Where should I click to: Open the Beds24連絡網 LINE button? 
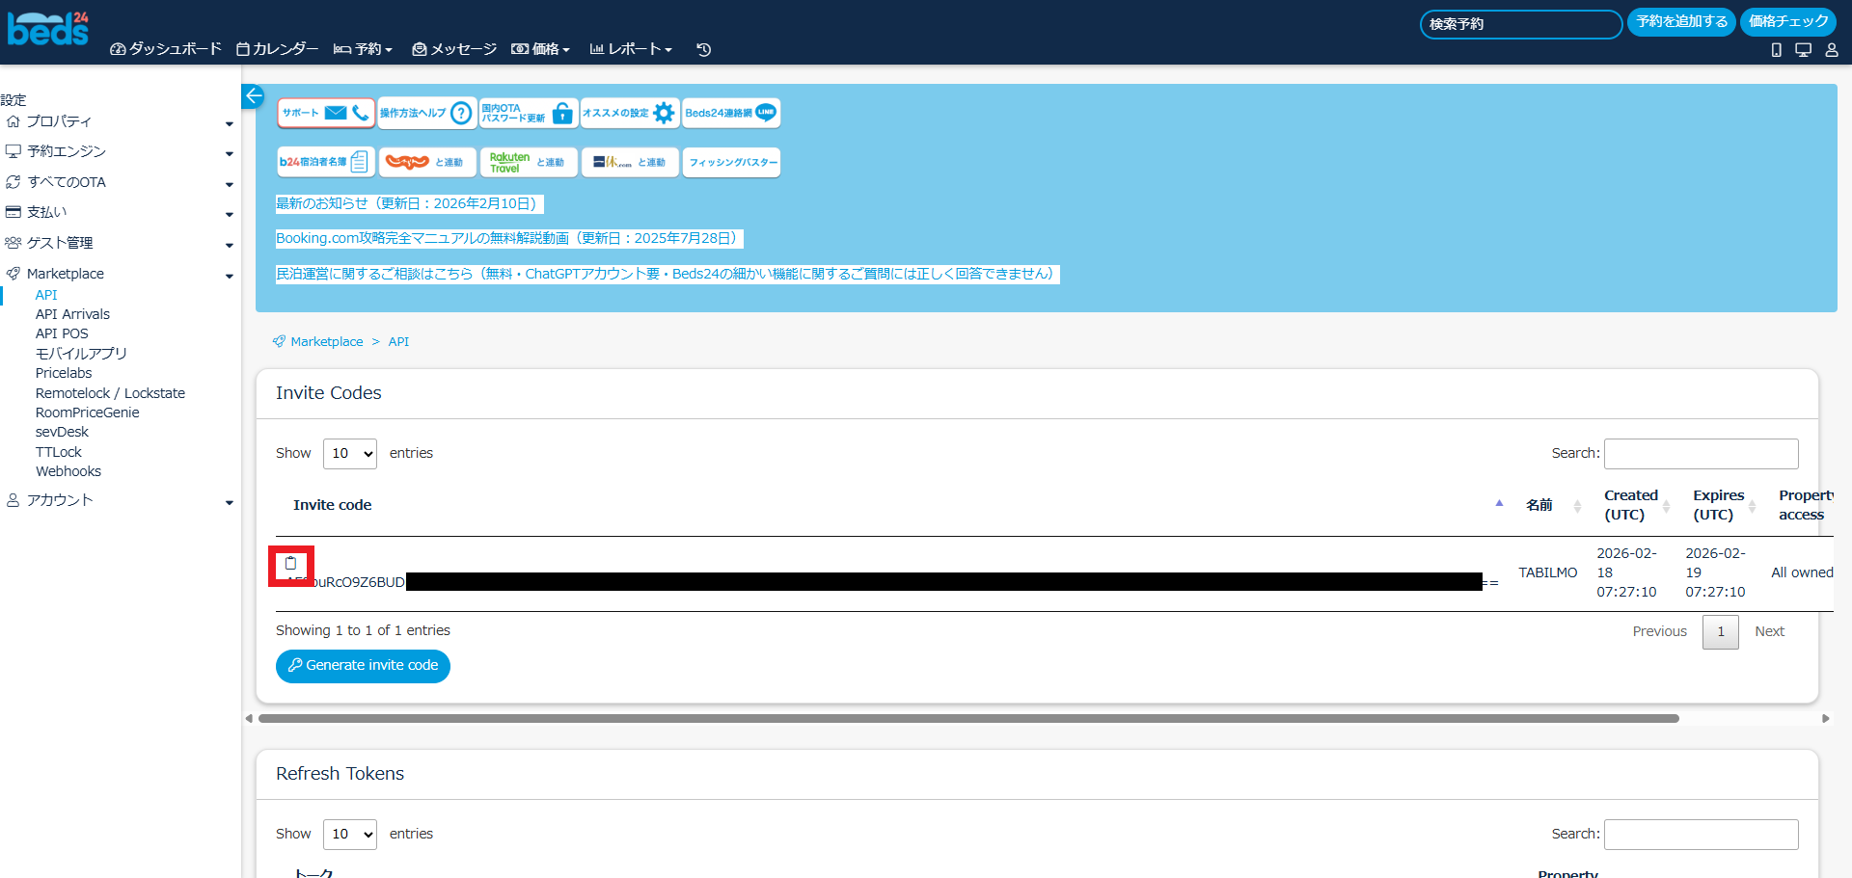(730, 113)
